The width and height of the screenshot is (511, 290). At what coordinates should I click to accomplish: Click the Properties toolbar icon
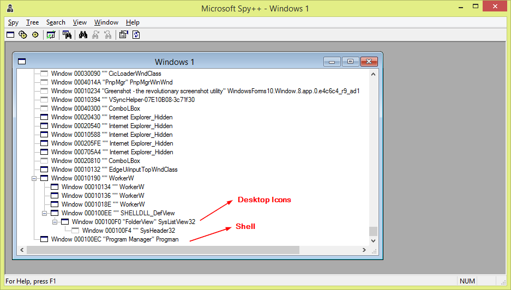(x=123, y=34)
